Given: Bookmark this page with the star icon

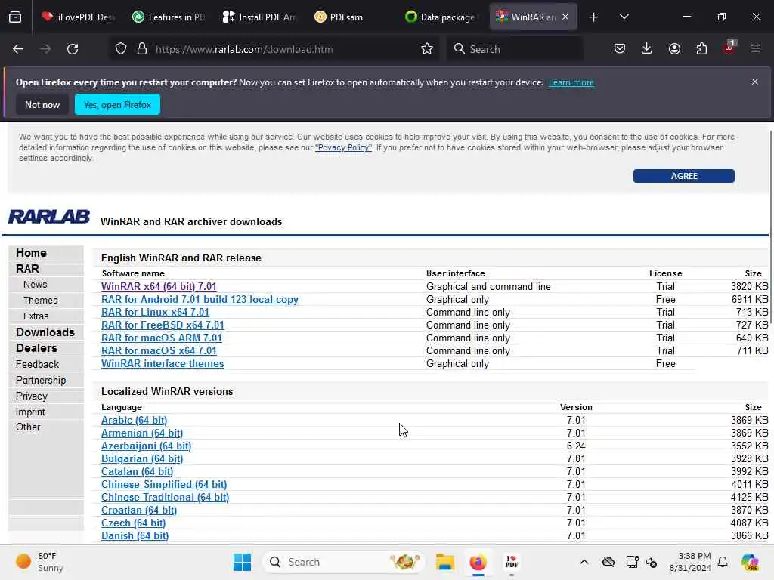Looking at the screenshot, I should coord(427,49).
